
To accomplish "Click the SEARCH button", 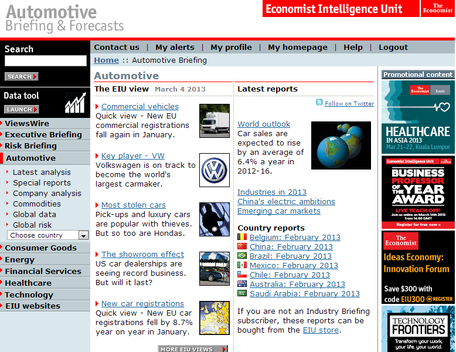I will [22, 77].
